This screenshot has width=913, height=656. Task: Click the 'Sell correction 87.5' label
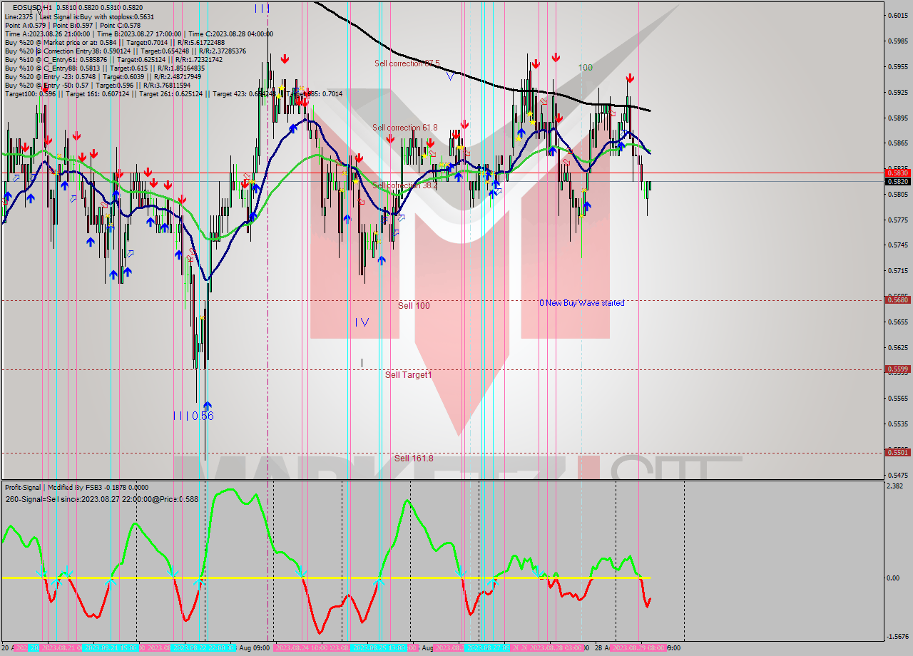click(407, 63)
